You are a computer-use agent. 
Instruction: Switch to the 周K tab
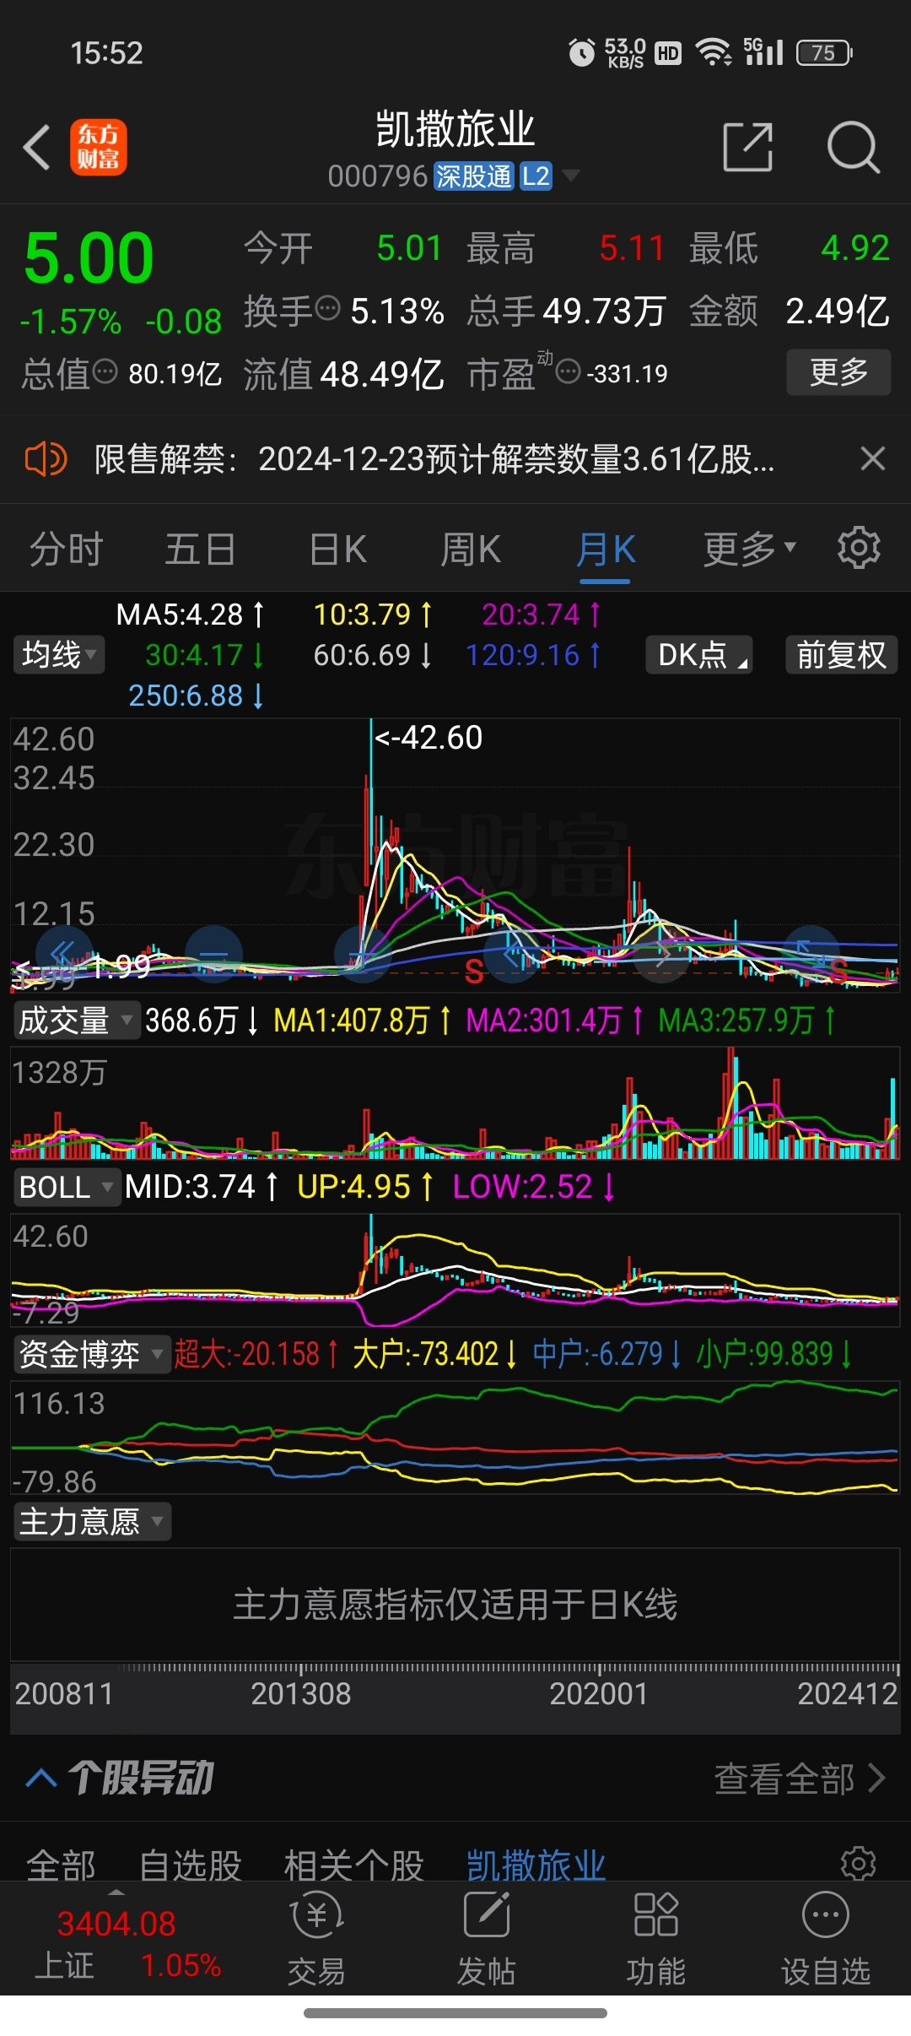pos(471,549)
